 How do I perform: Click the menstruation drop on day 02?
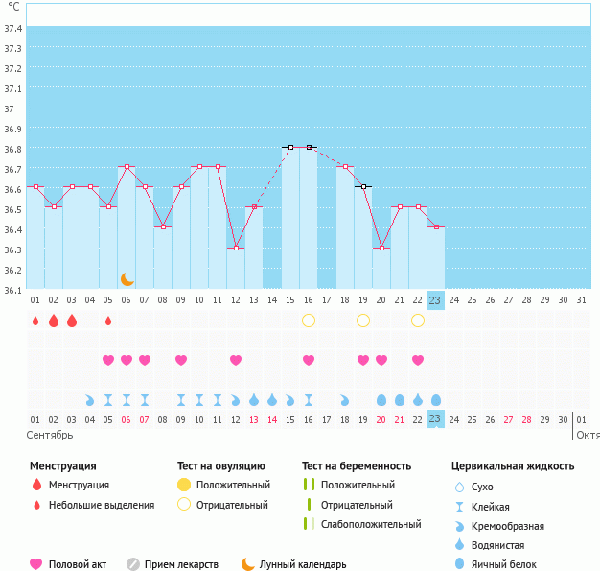[x=54, y=321]
